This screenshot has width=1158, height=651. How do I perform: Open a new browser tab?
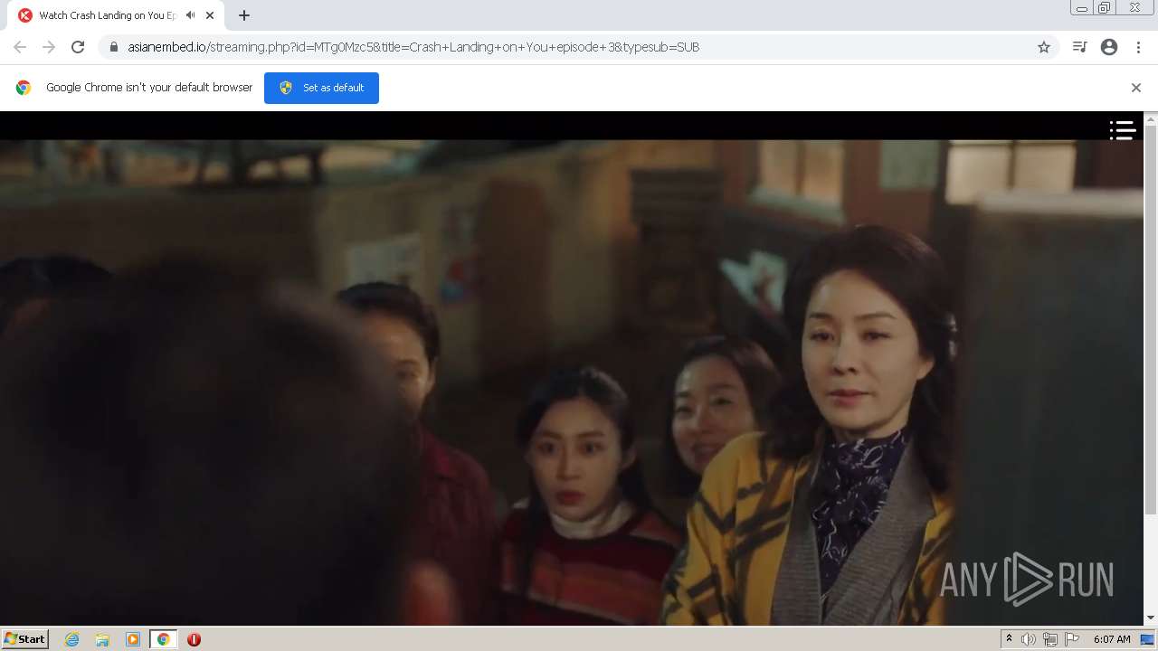click(x=243, y=15)
